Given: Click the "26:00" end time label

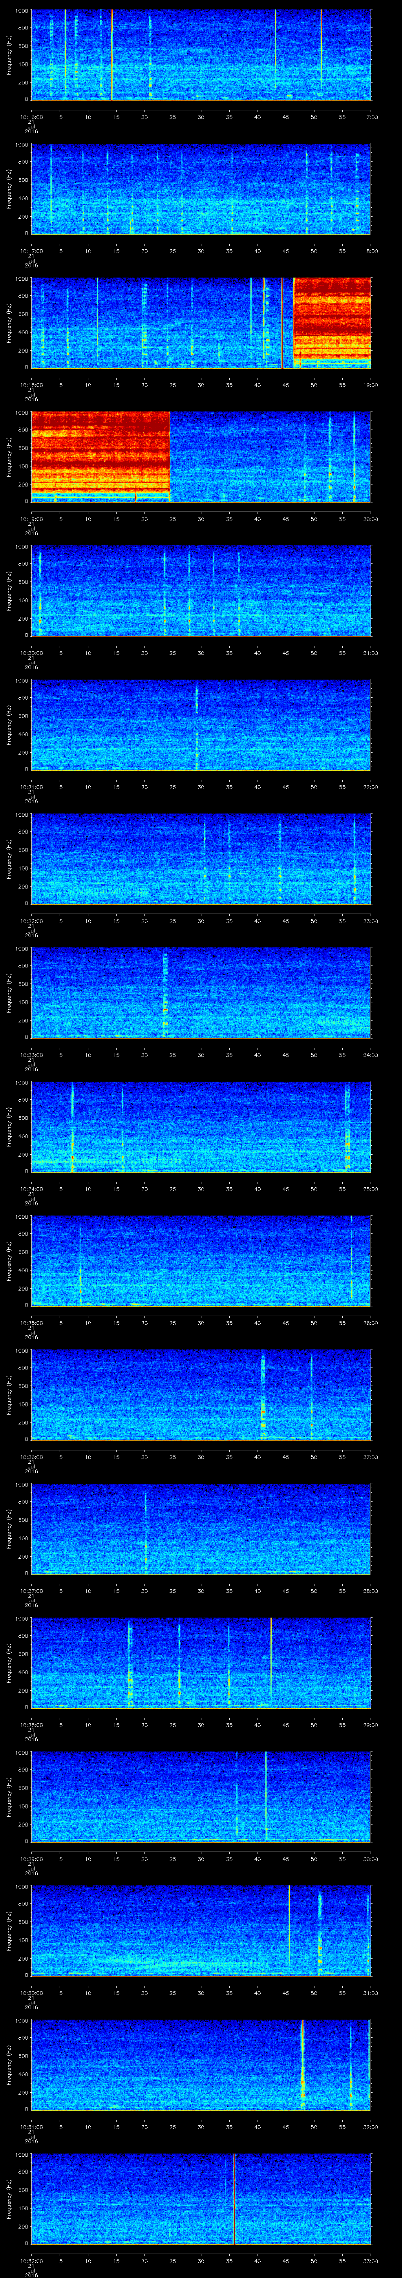Looking at the screenshot, I should coord(370,1323).
